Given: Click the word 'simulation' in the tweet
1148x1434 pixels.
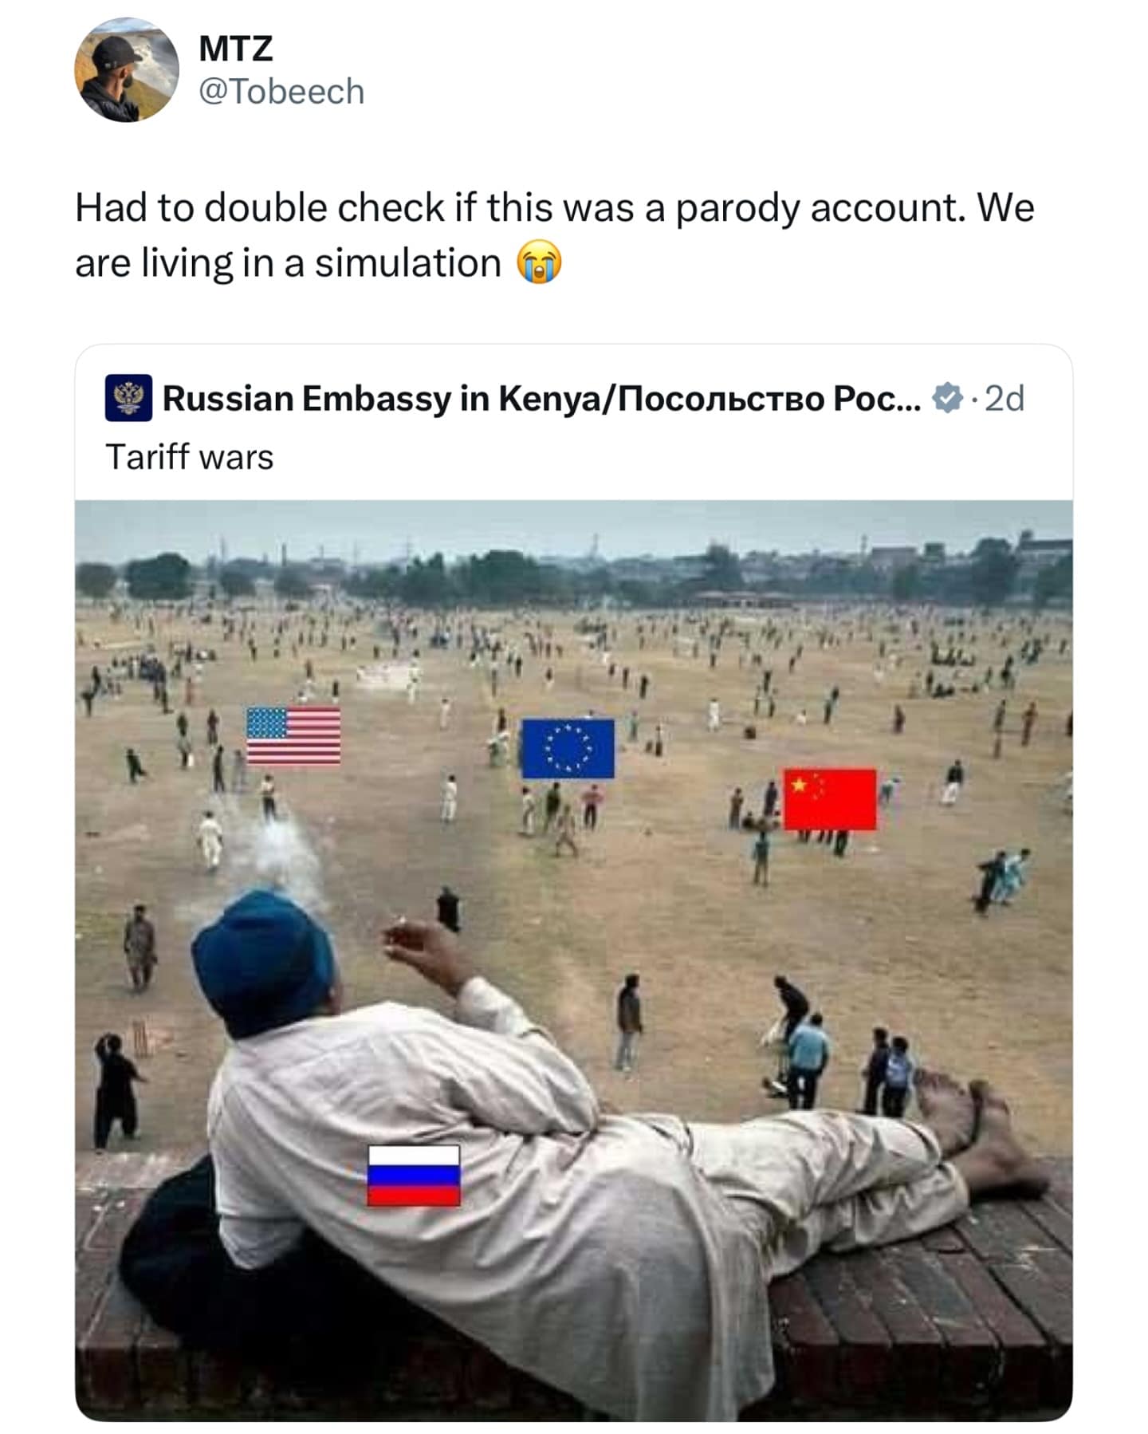Looking at the screenshot, I should (407, 264).
